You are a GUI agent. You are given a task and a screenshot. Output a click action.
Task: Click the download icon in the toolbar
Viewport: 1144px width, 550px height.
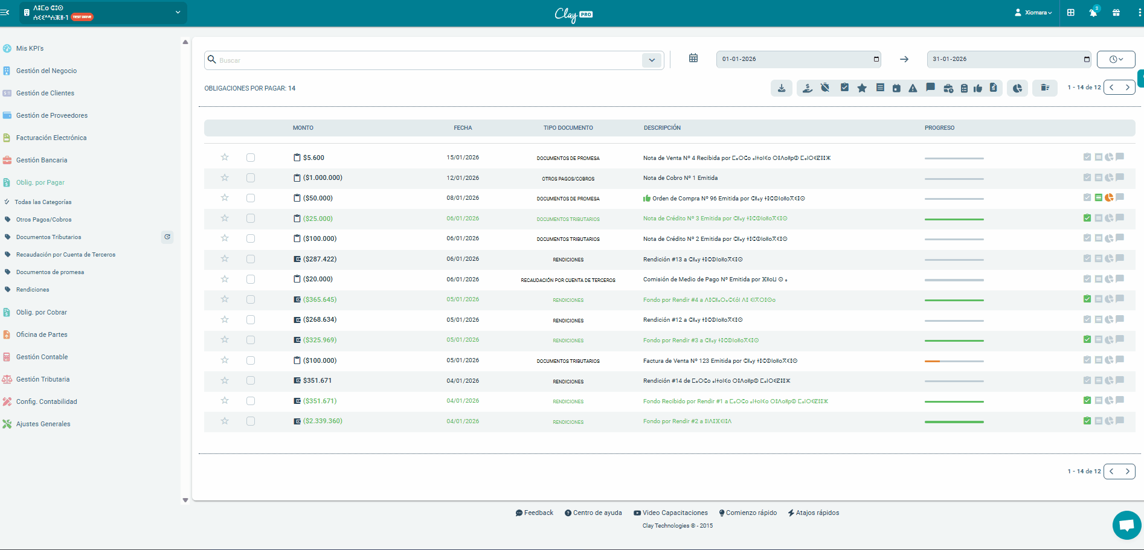coord(782,88)
